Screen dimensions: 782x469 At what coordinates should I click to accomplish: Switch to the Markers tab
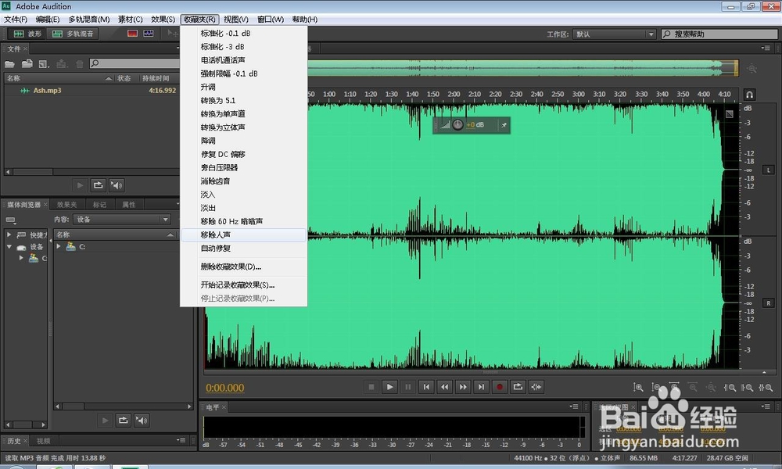(x=99, y=204)
